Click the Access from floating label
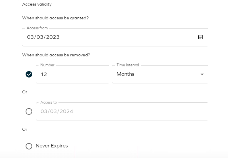The height and width of the screenshot is (158, 228). coord(37,28)
